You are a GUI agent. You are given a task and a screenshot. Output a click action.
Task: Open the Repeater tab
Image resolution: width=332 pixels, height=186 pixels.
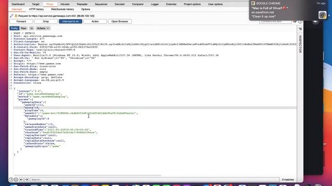82,4
